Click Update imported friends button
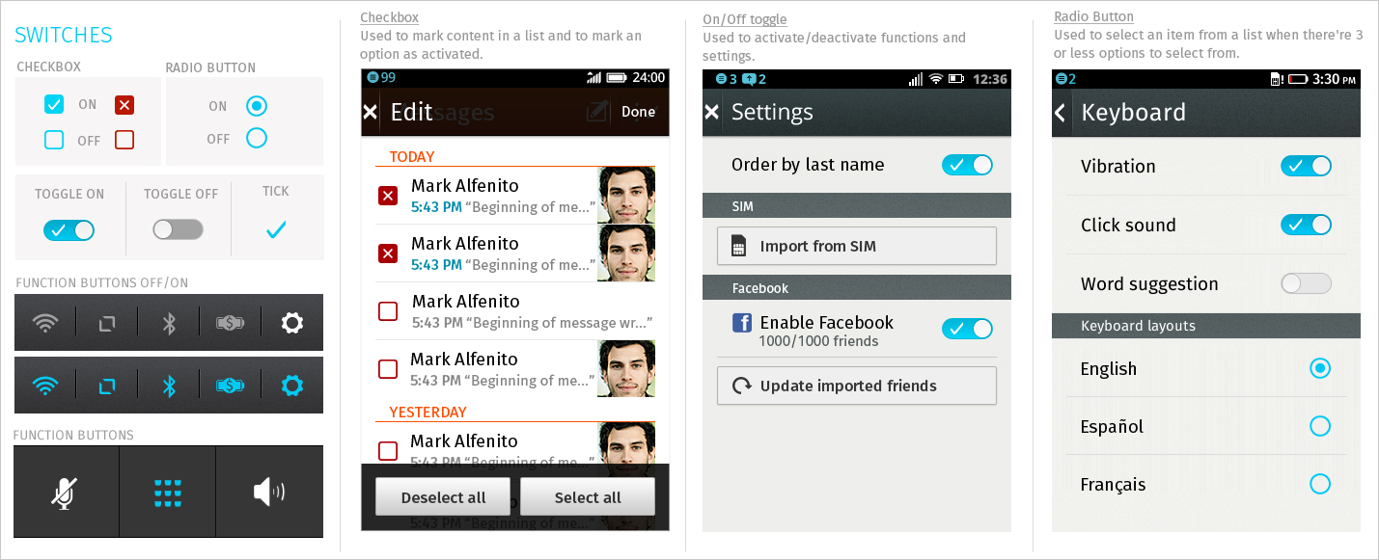Image resolution: width=1379 pixels, height=560 pixels. [857, 386]
